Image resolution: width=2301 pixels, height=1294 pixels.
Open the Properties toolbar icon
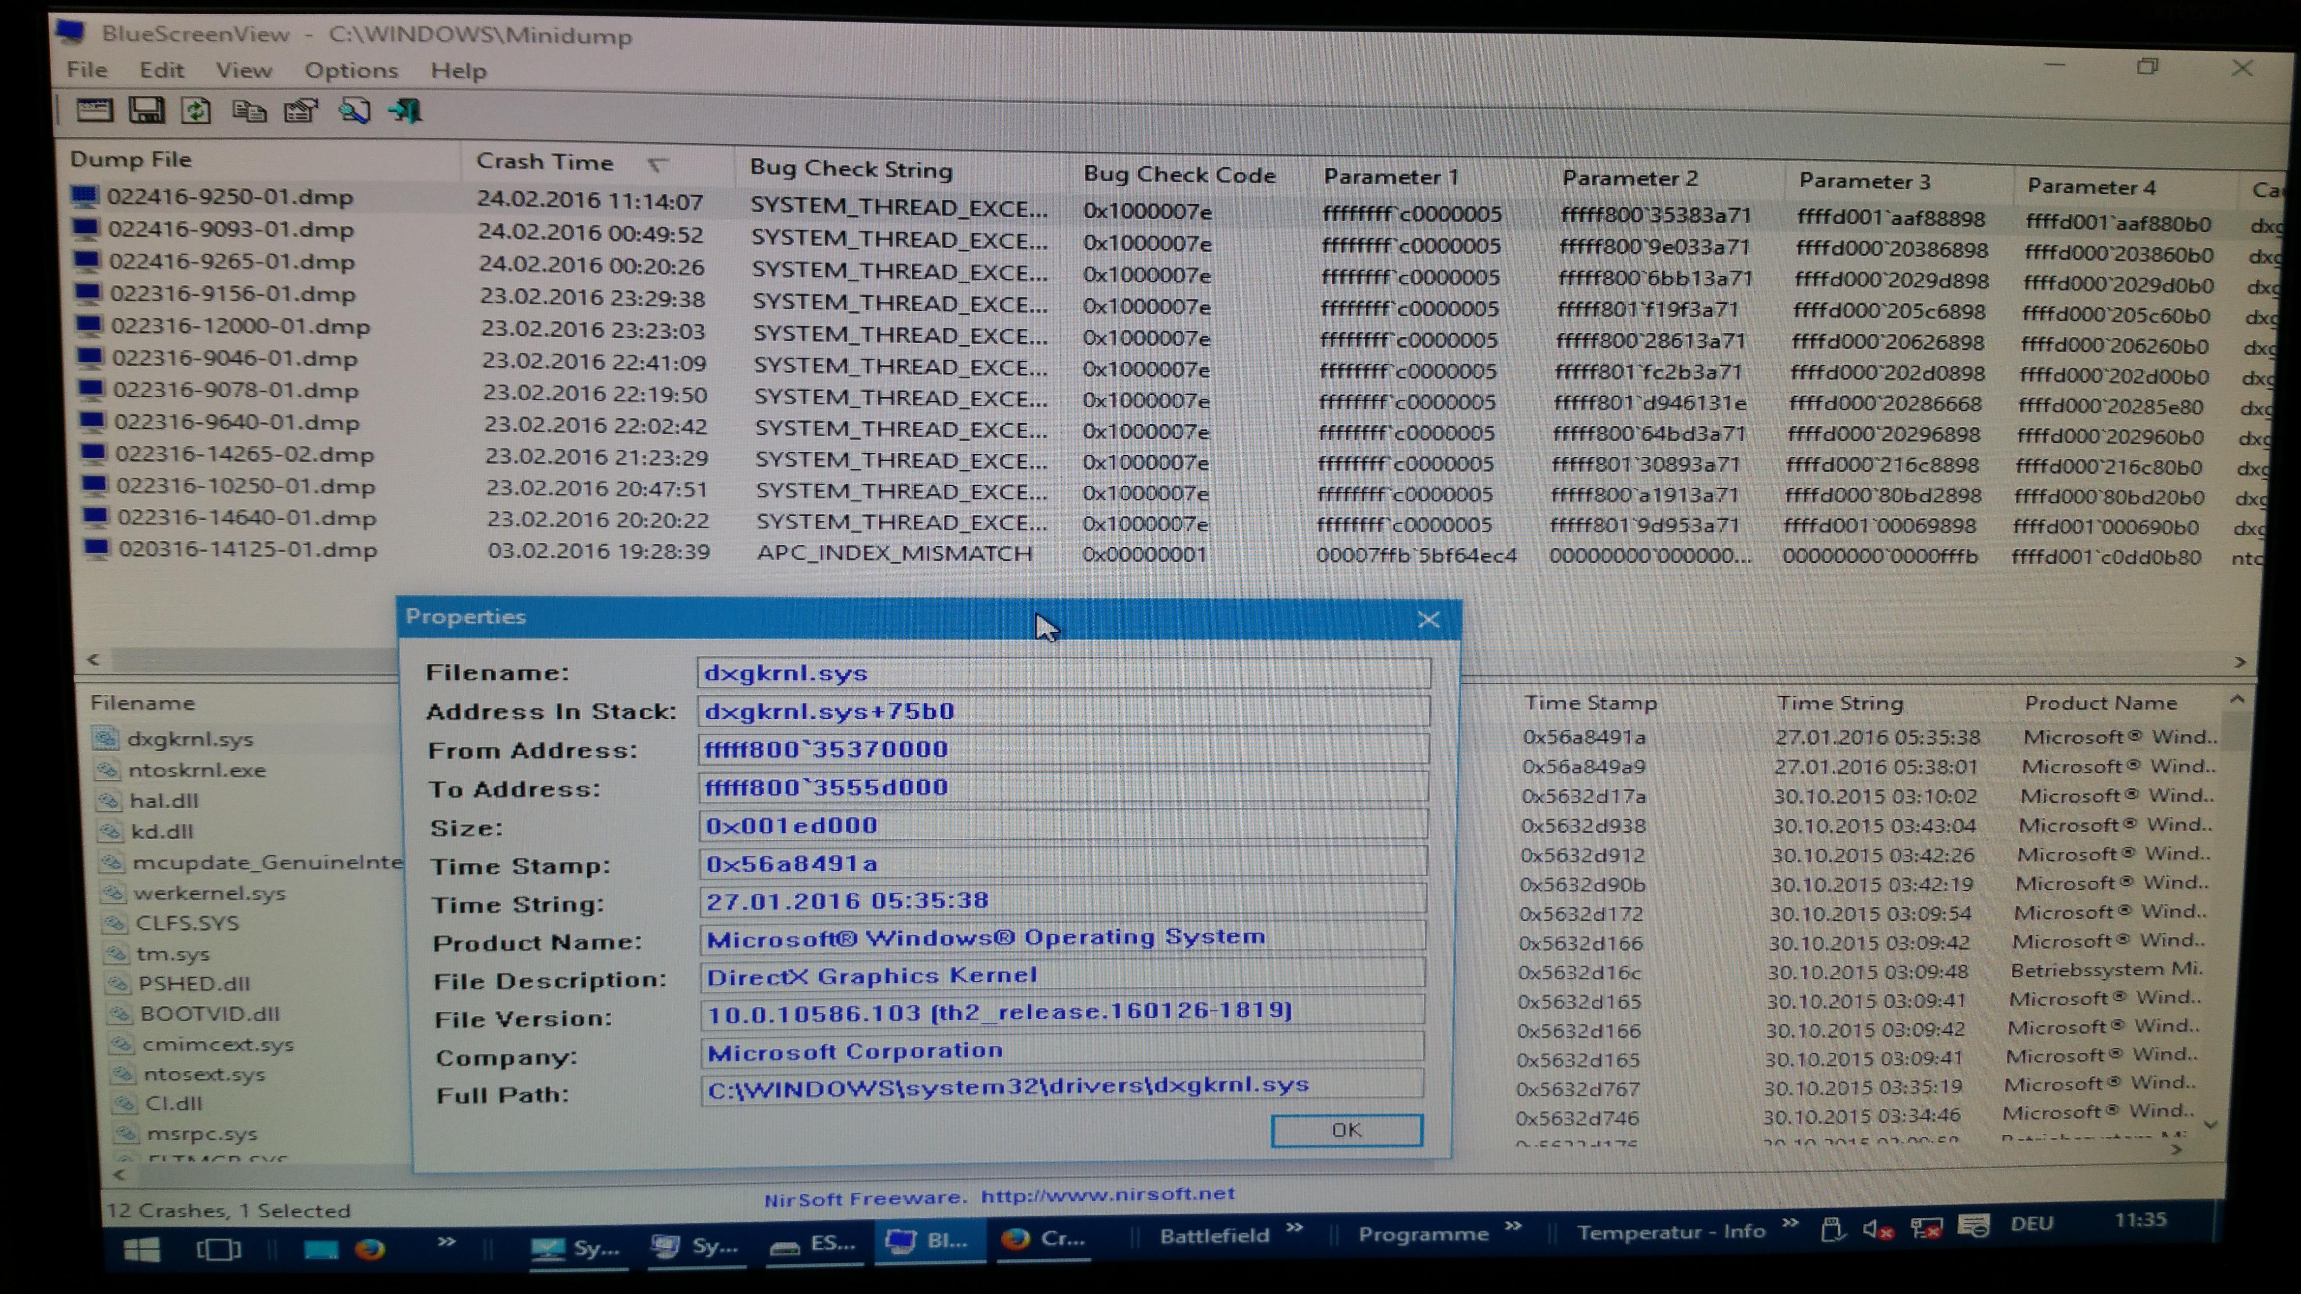[x=300, y=112]
